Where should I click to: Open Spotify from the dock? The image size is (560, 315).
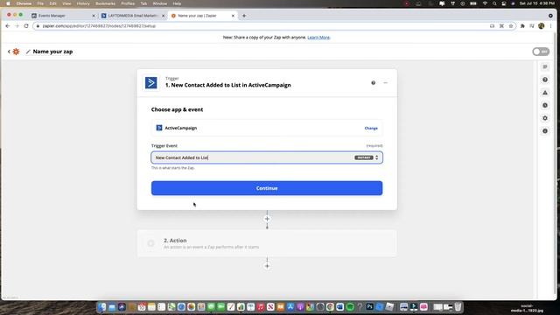(350, 307)
